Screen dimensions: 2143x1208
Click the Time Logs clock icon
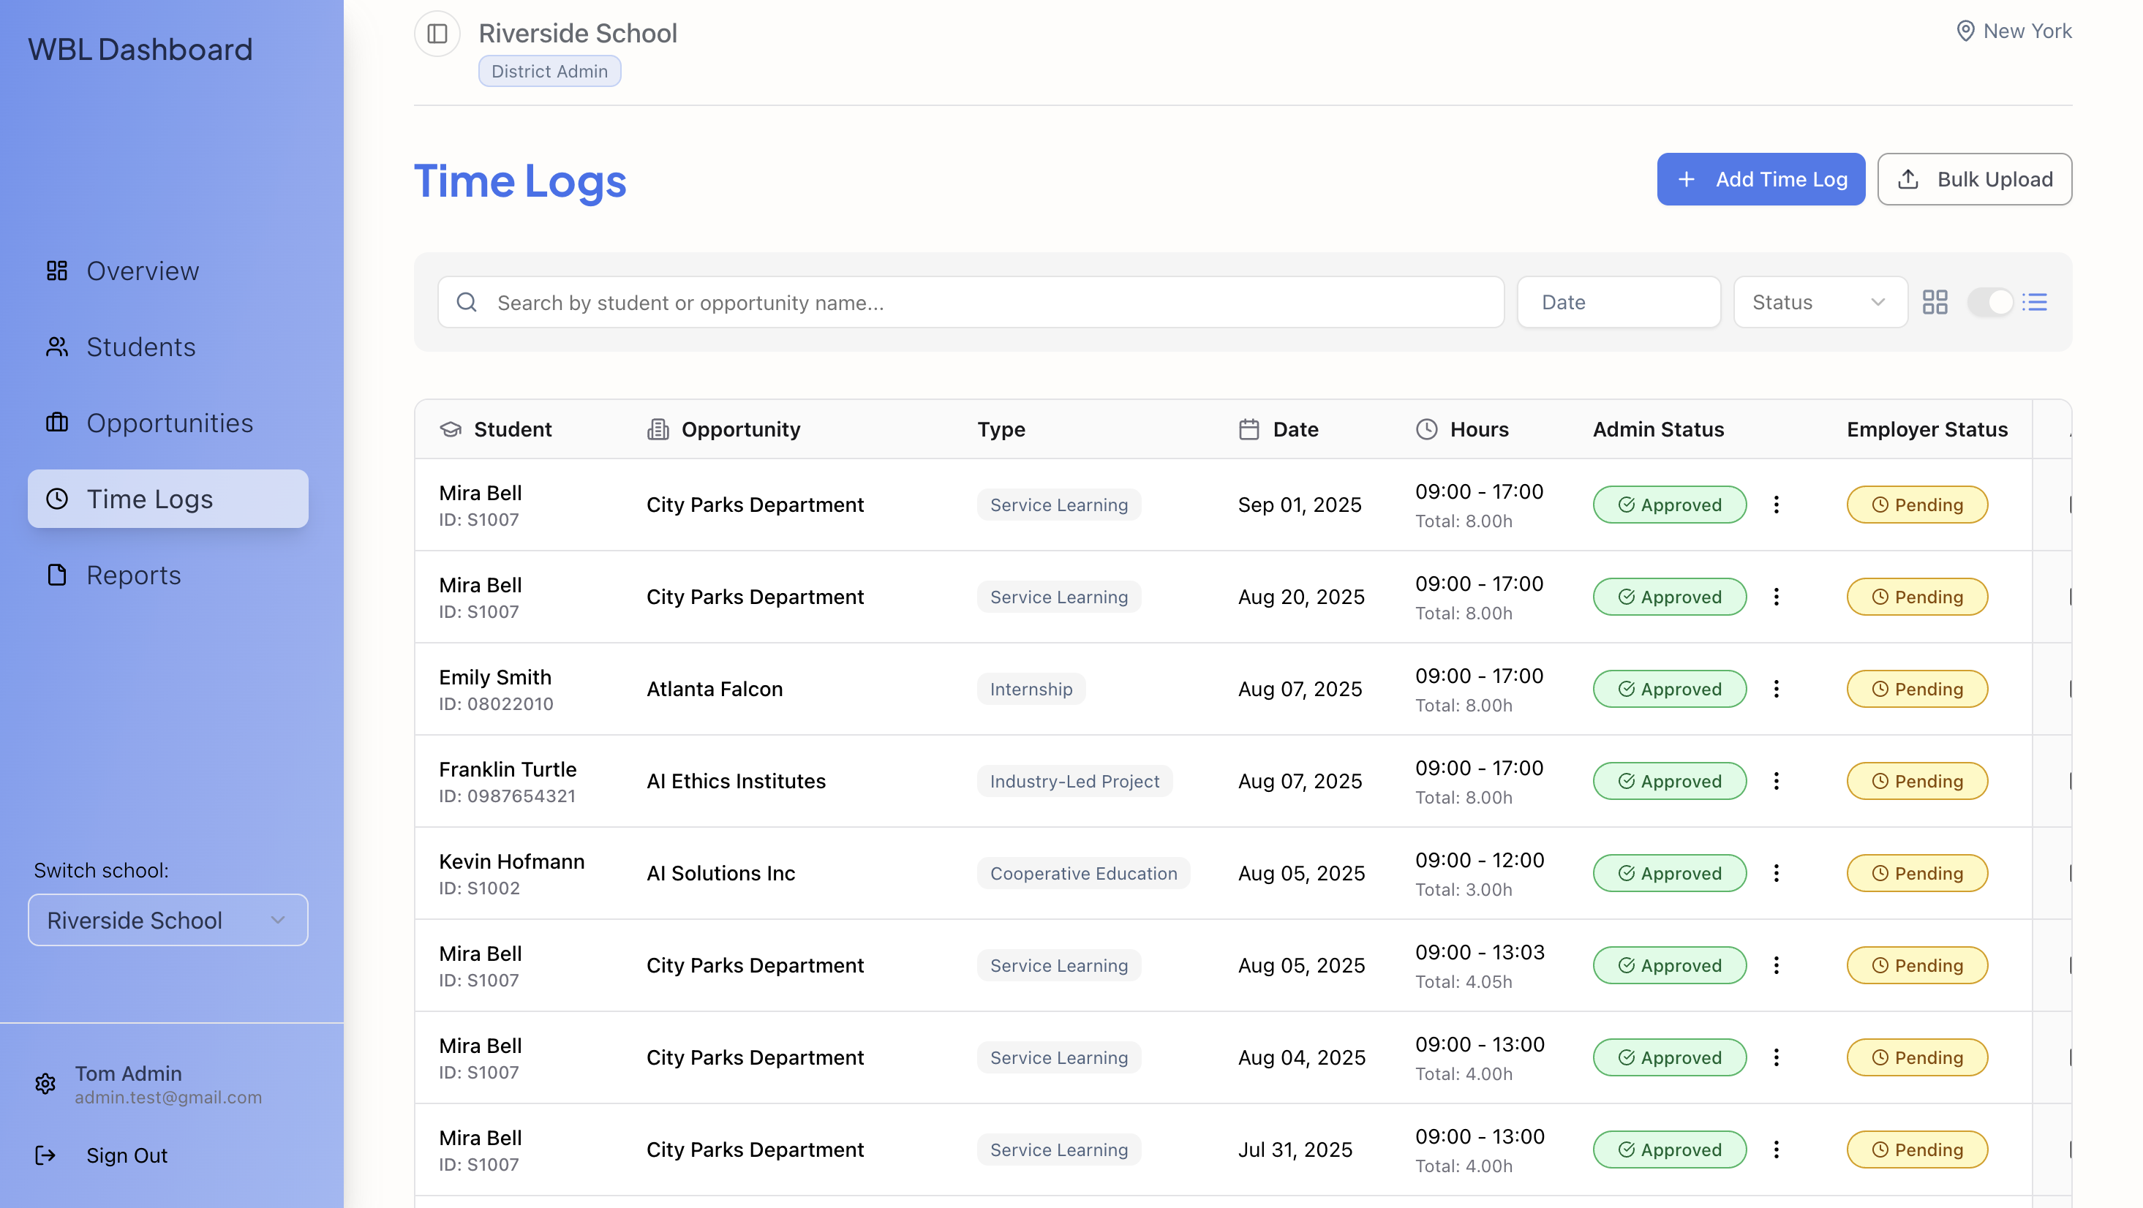(56, 499)
